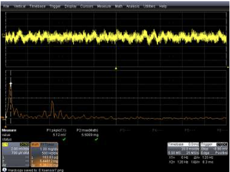Image resolution: width=230 pixels, height=172 pixels.
Task: Open the Help menu
Action: click(163, 6)
